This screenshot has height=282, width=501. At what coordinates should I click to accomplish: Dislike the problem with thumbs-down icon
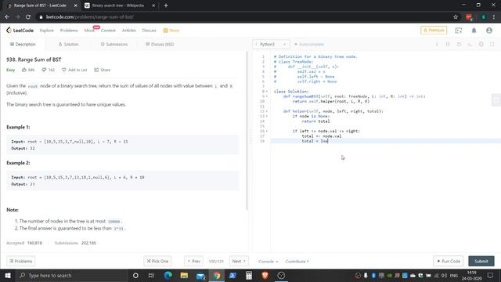click(x=44, y=70)
